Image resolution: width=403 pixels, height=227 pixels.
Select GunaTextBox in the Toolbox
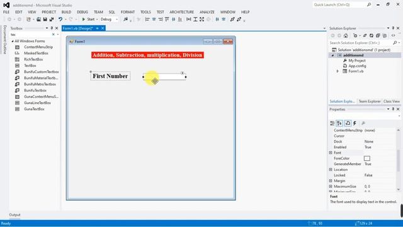pos(34,109)
